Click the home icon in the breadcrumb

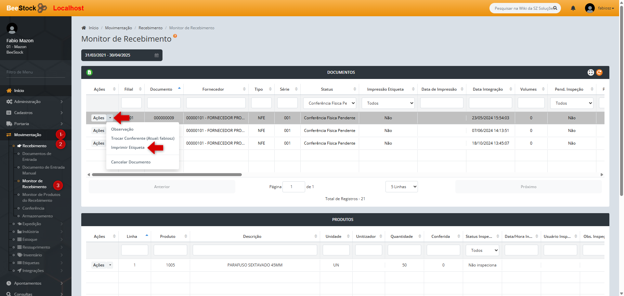[x=84, y=28]
